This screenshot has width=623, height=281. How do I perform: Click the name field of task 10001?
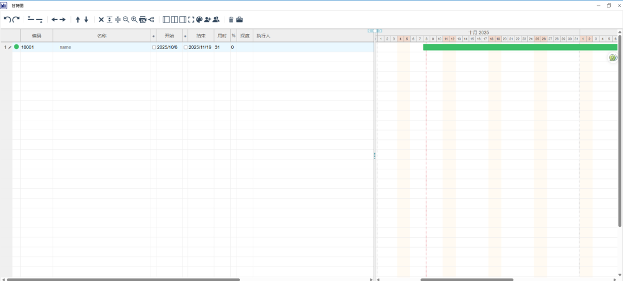pos(101,47)
